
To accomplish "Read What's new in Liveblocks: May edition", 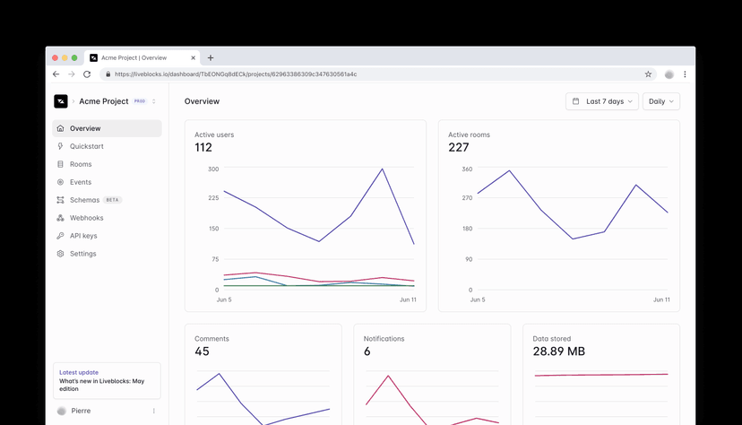I will [x=102, y=385].
